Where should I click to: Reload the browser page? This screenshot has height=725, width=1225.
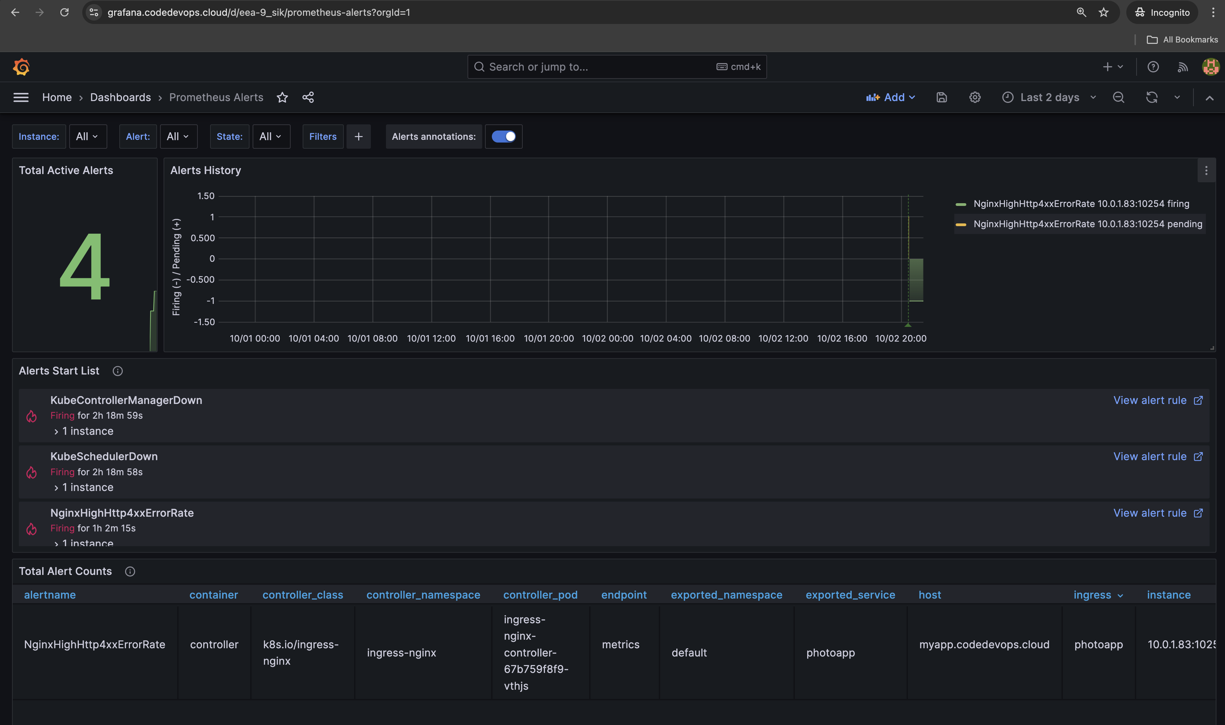click(64, 12)
